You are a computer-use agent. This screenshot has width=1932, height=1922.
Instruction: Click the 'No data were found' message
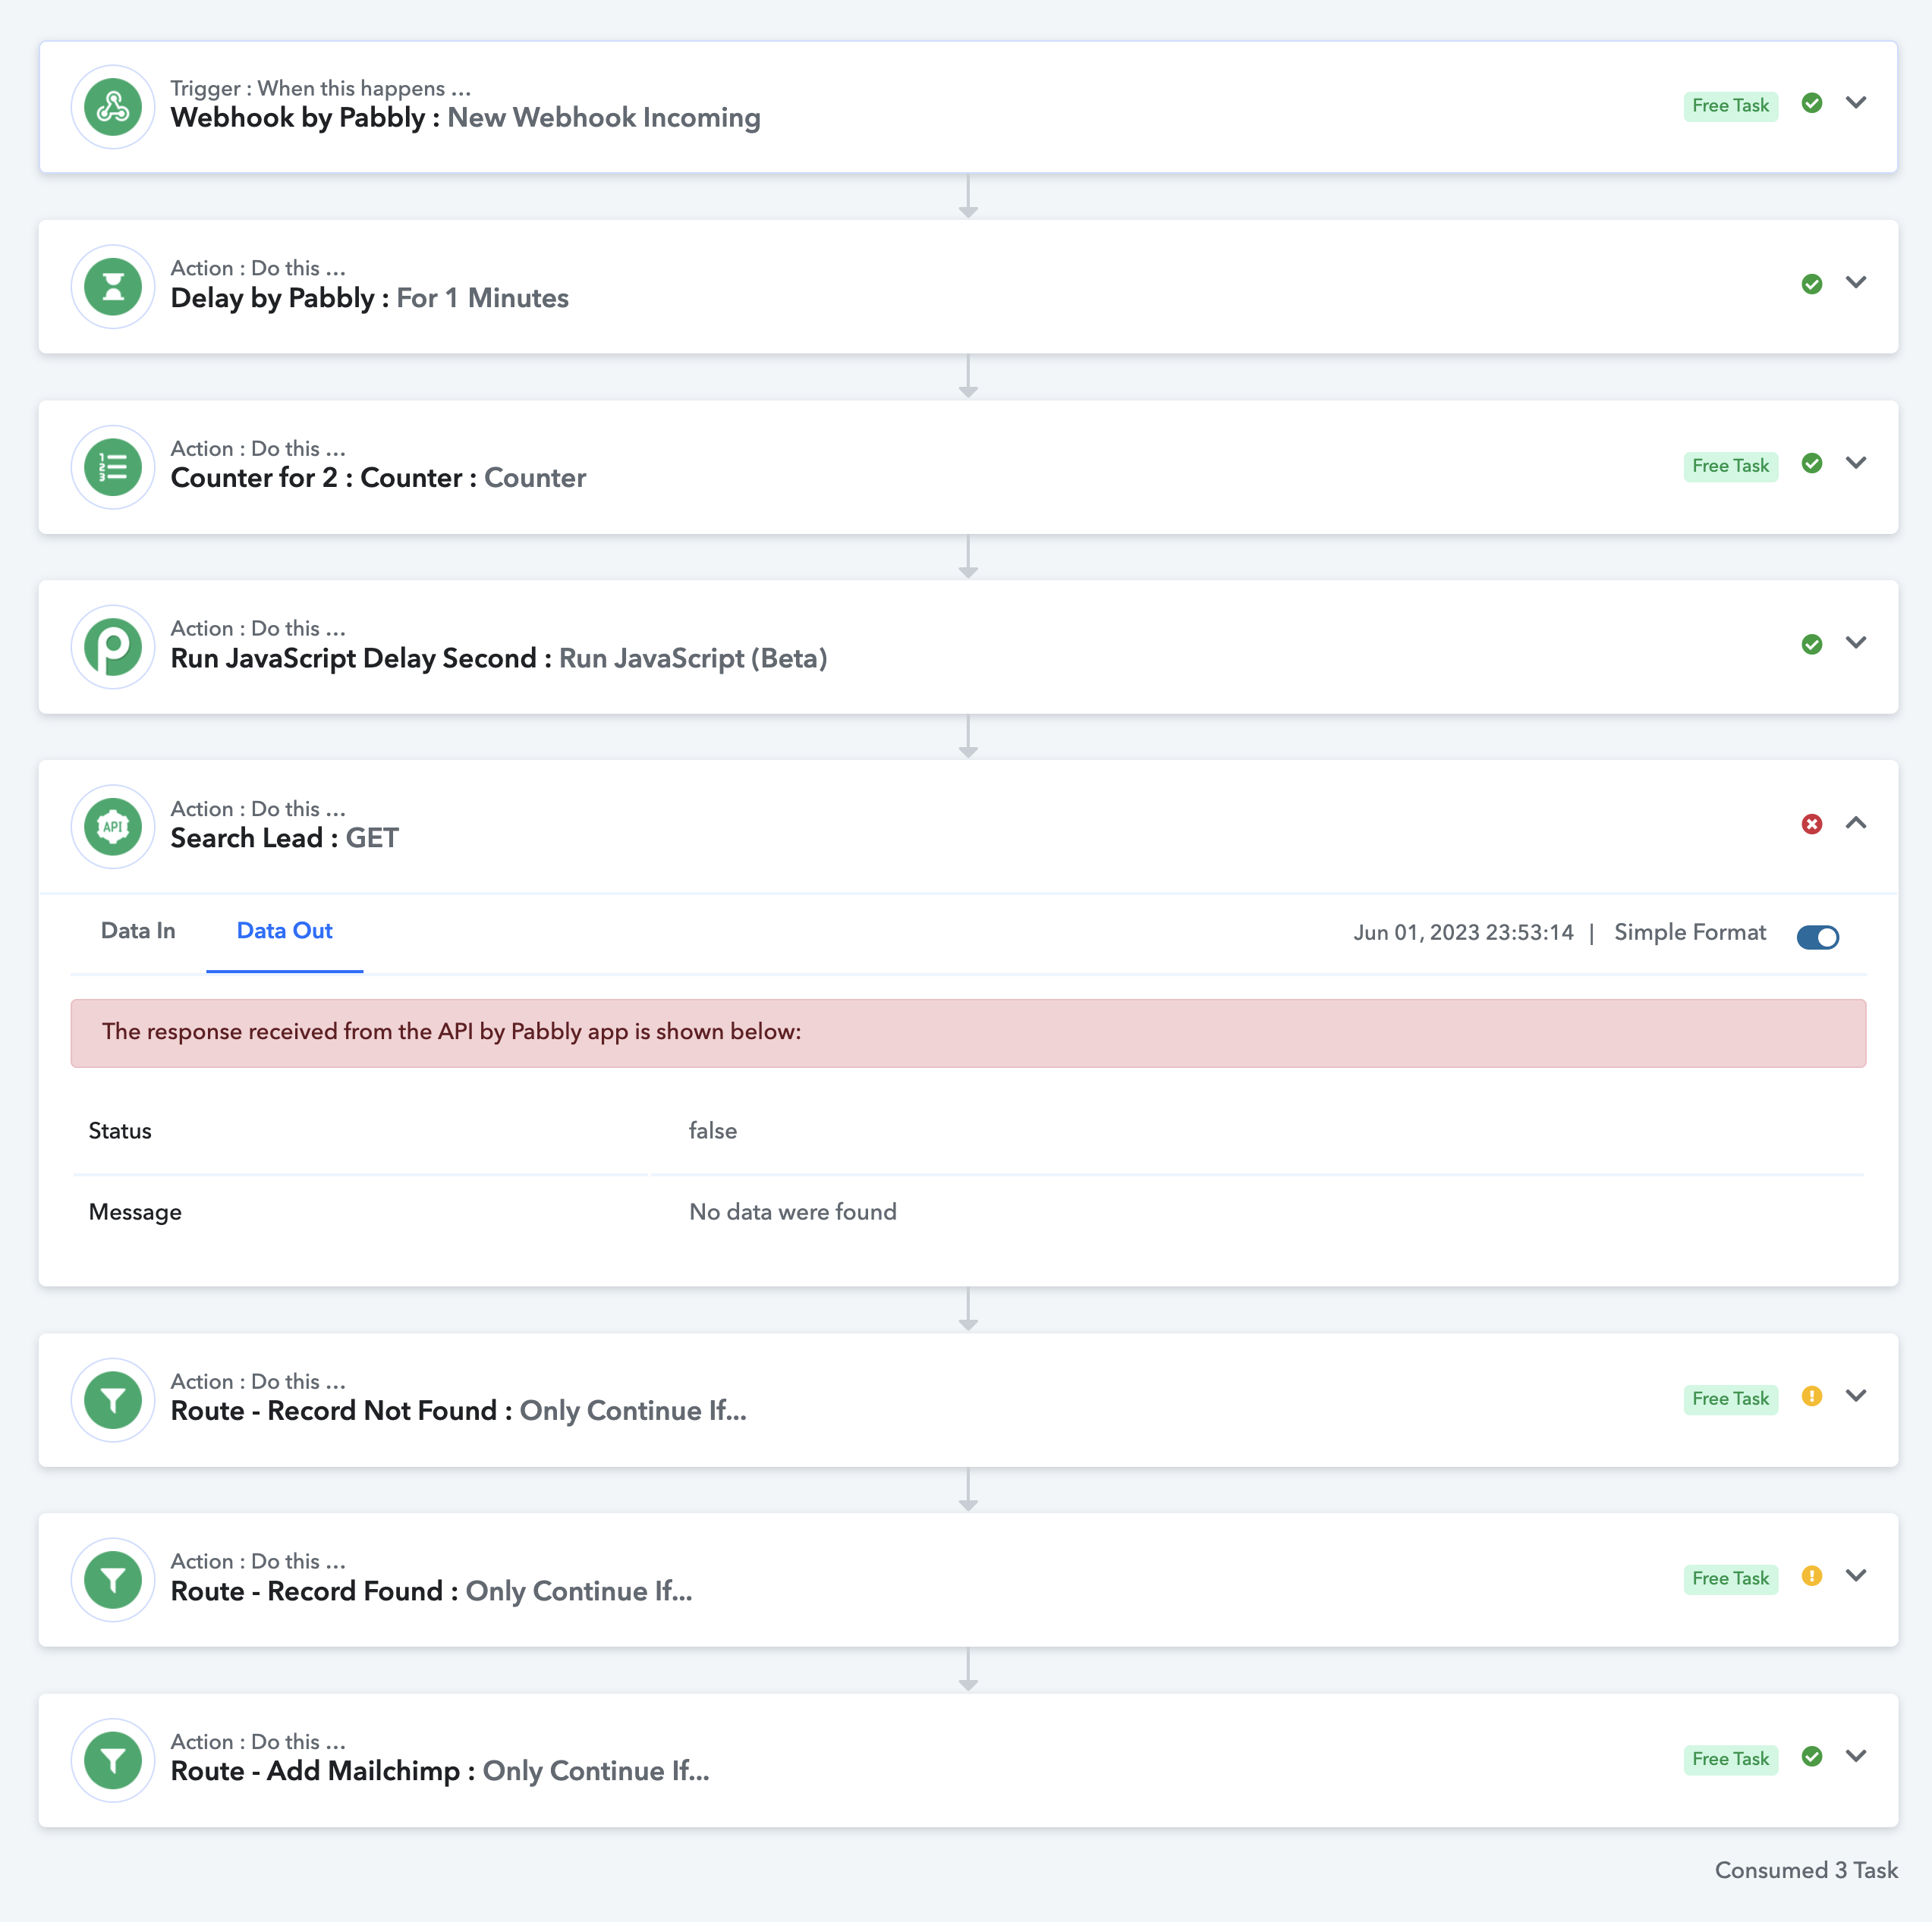pos(792,1211)
